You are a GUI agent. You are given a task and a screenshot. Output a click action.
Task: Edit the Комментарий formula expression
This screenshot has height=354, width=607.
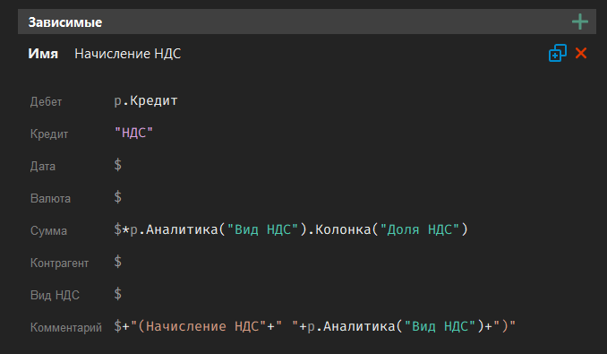click(x=315, y=326)
